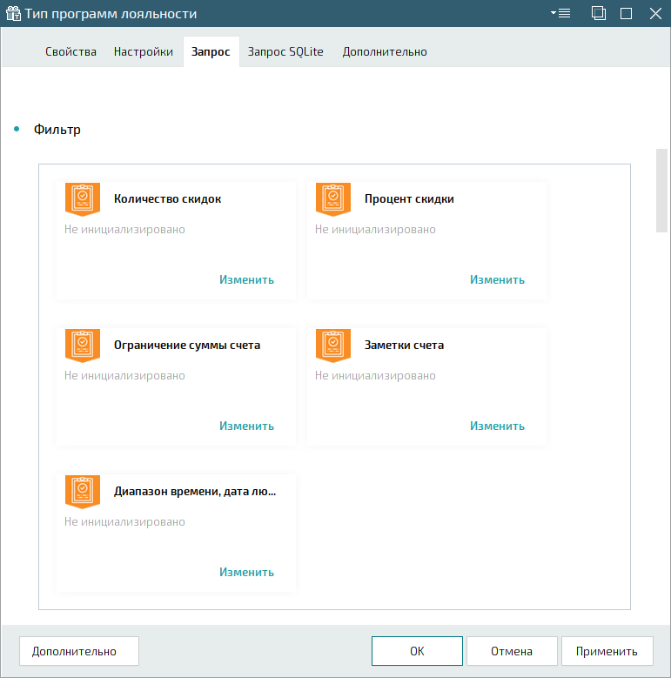671x678 pixels.
Task: Click the Применить button
Action: coord(607,651)
